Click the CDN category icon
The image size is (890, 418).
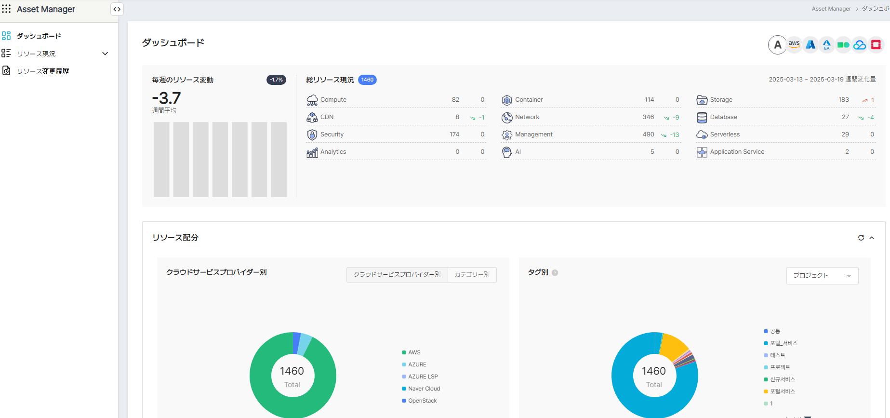pyautogui.click(x=312, y=118)
